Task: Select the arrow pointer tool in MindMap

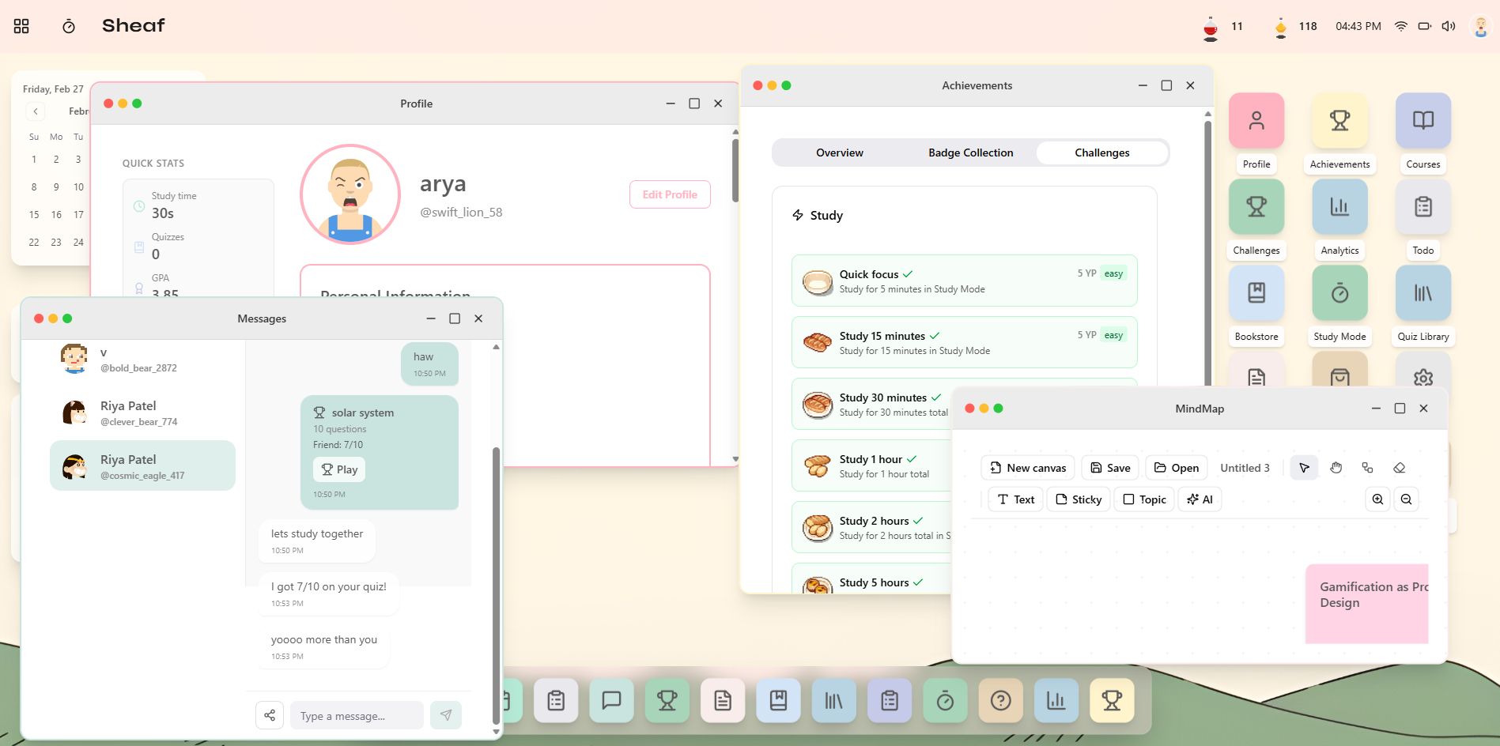Action: (1304, 467)
